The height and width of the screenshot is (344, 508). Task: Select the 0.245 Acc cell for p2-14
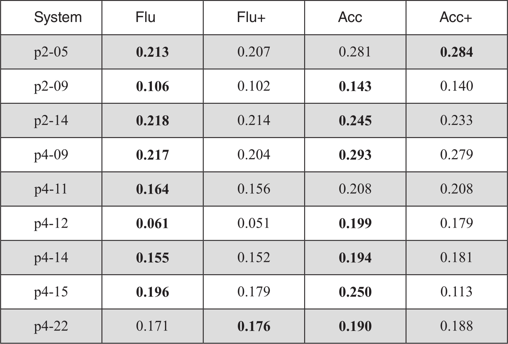[x=355, y=121]
